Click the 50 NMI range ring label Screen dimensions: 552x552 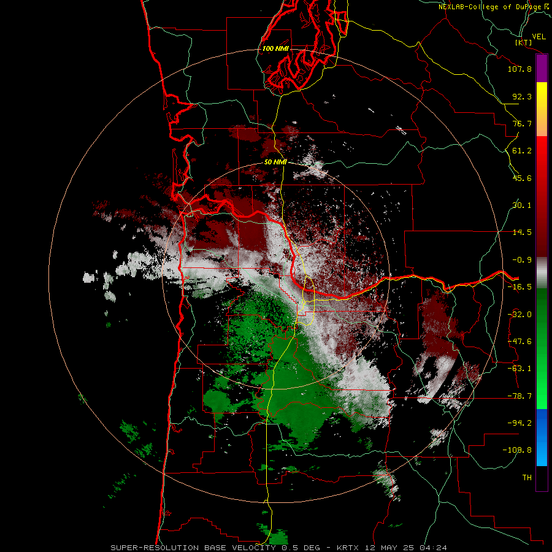pos(275,163)
